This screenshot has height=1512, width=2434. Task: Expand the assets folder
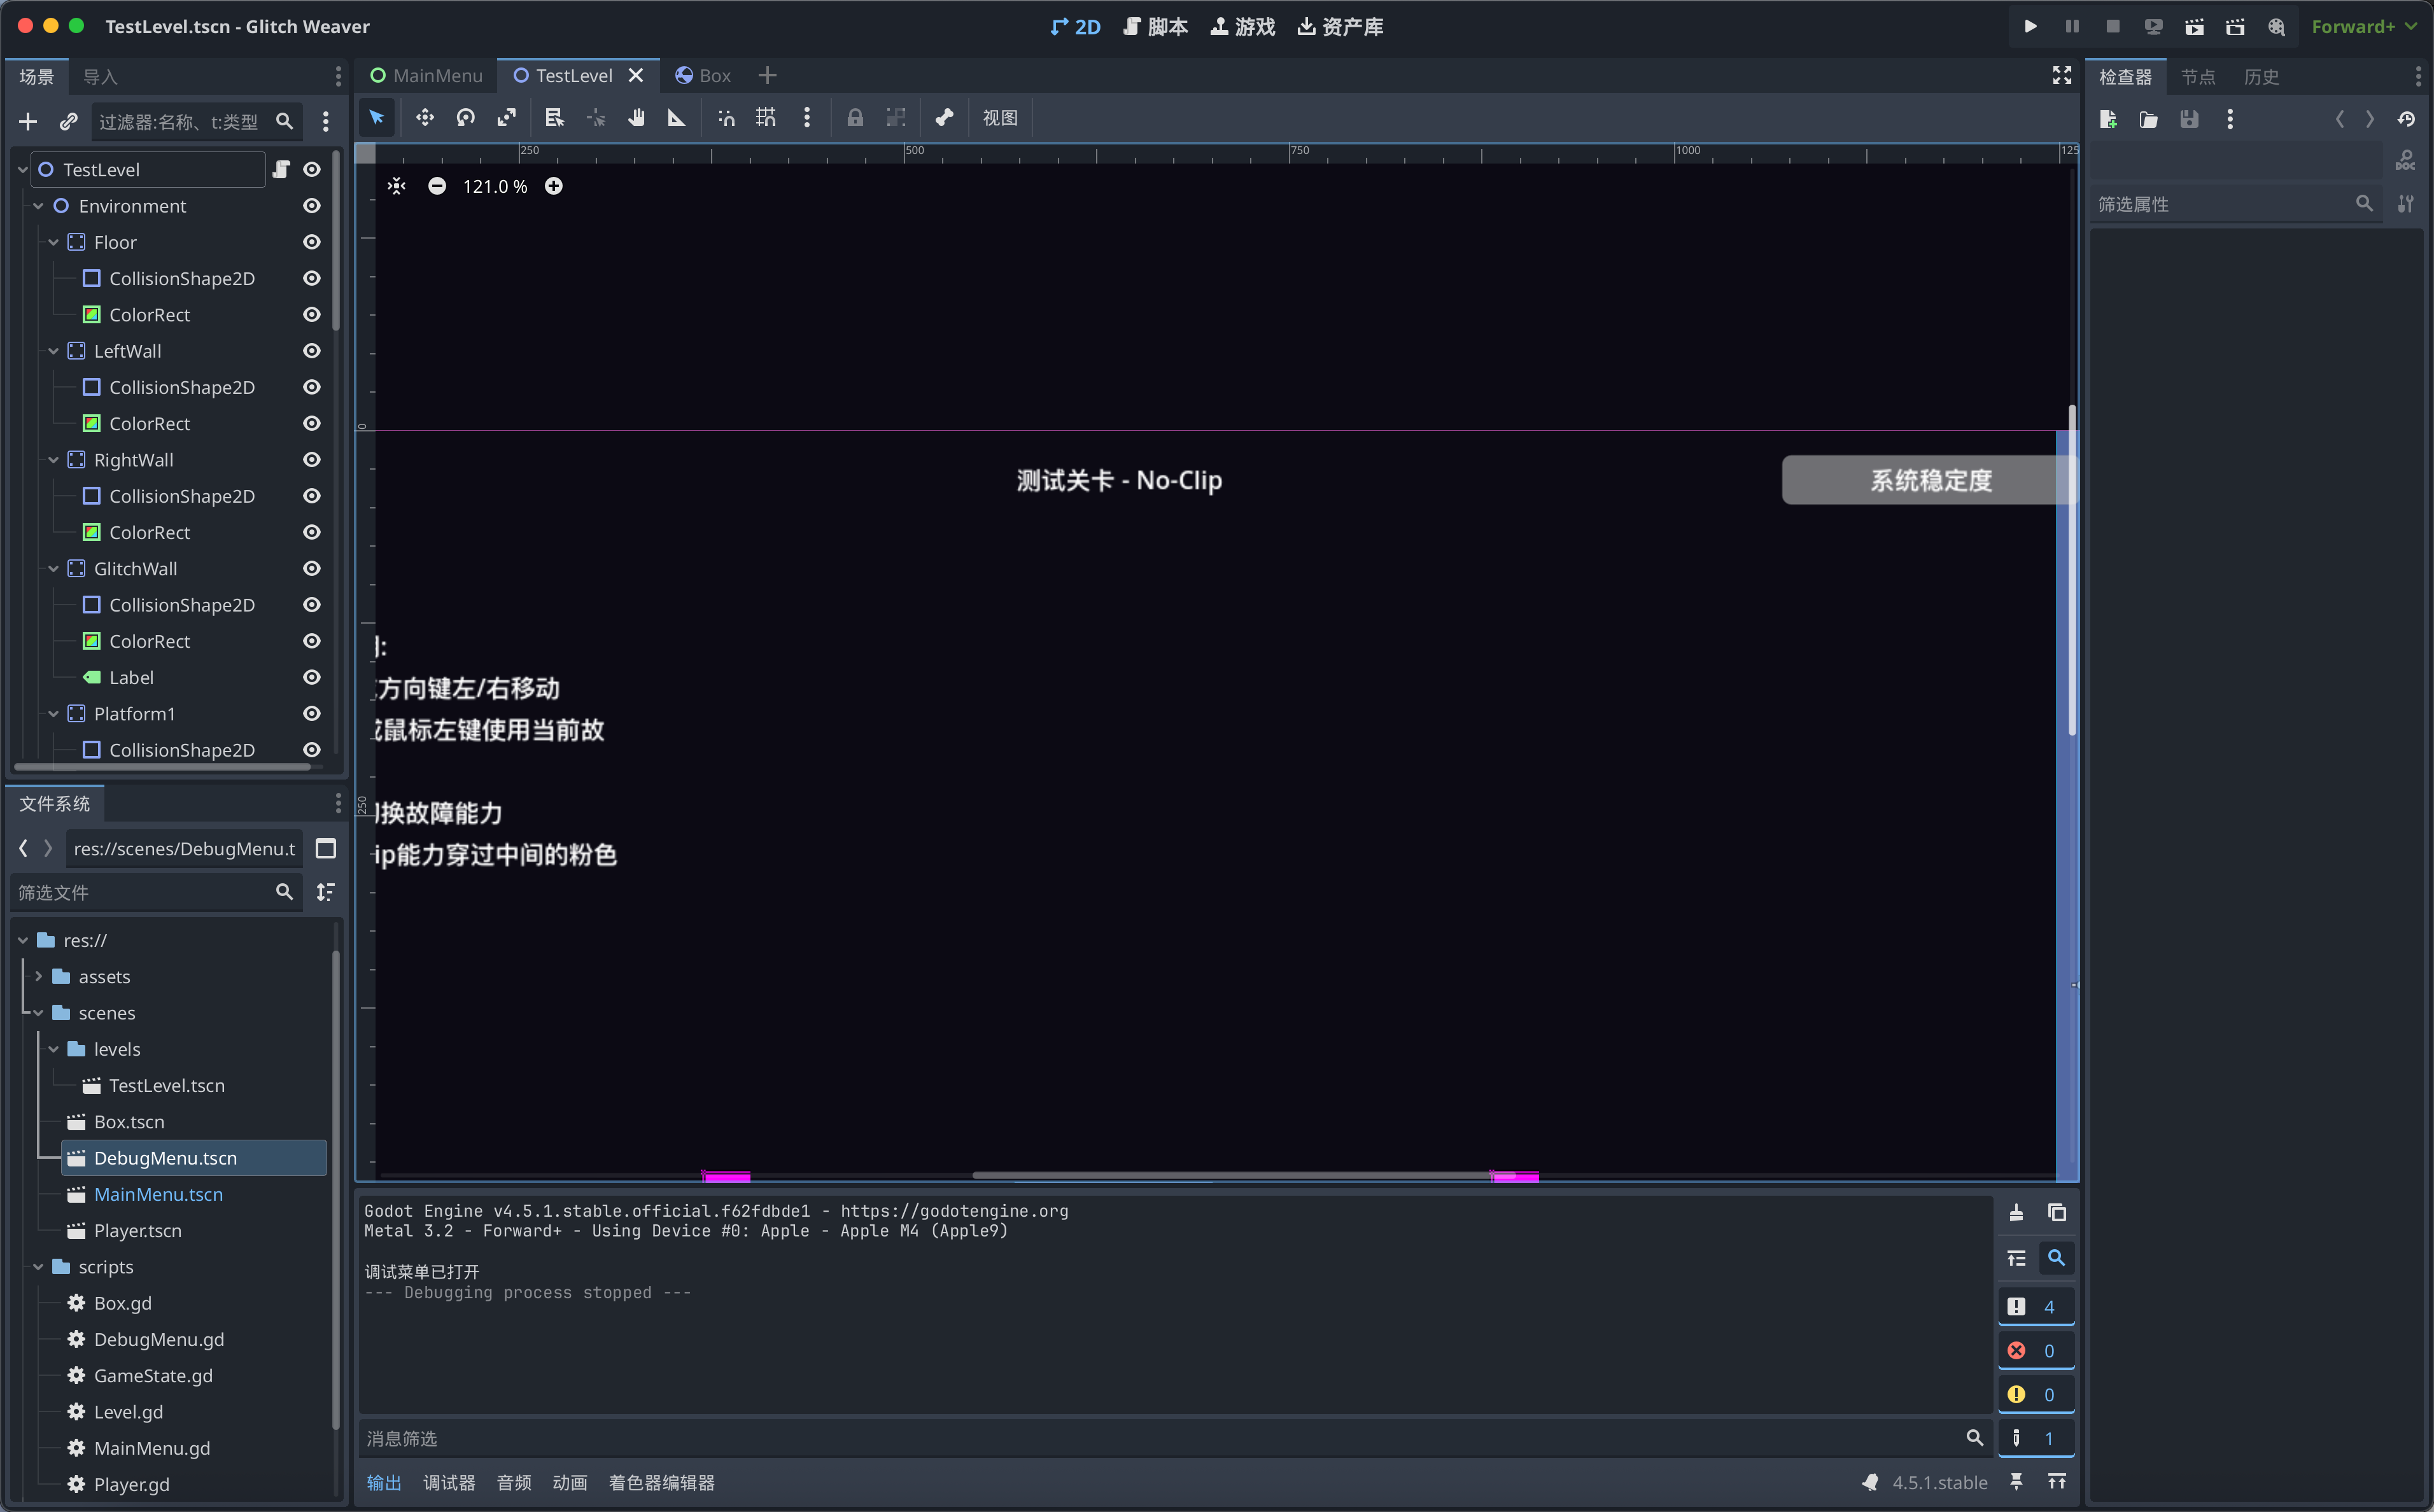tap(38, 976)
